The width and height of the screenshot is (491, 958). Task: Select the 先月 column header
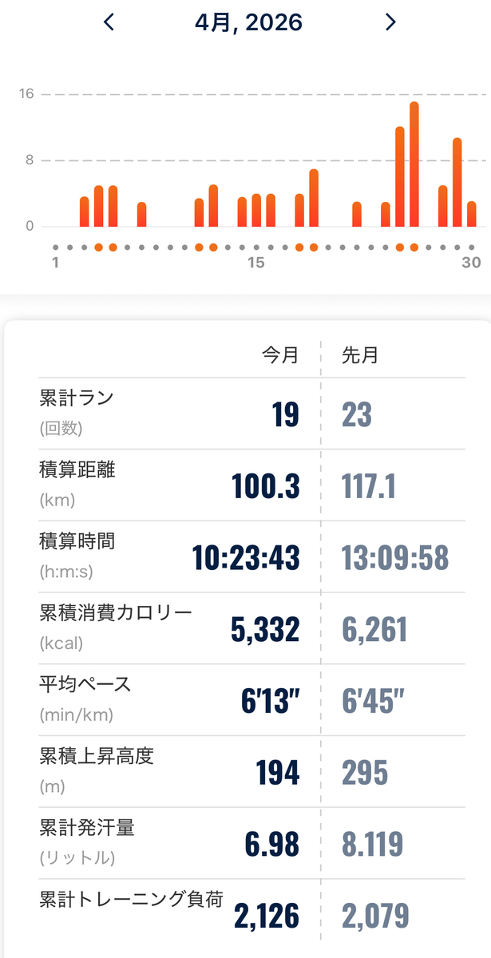(x=359, y=355)
